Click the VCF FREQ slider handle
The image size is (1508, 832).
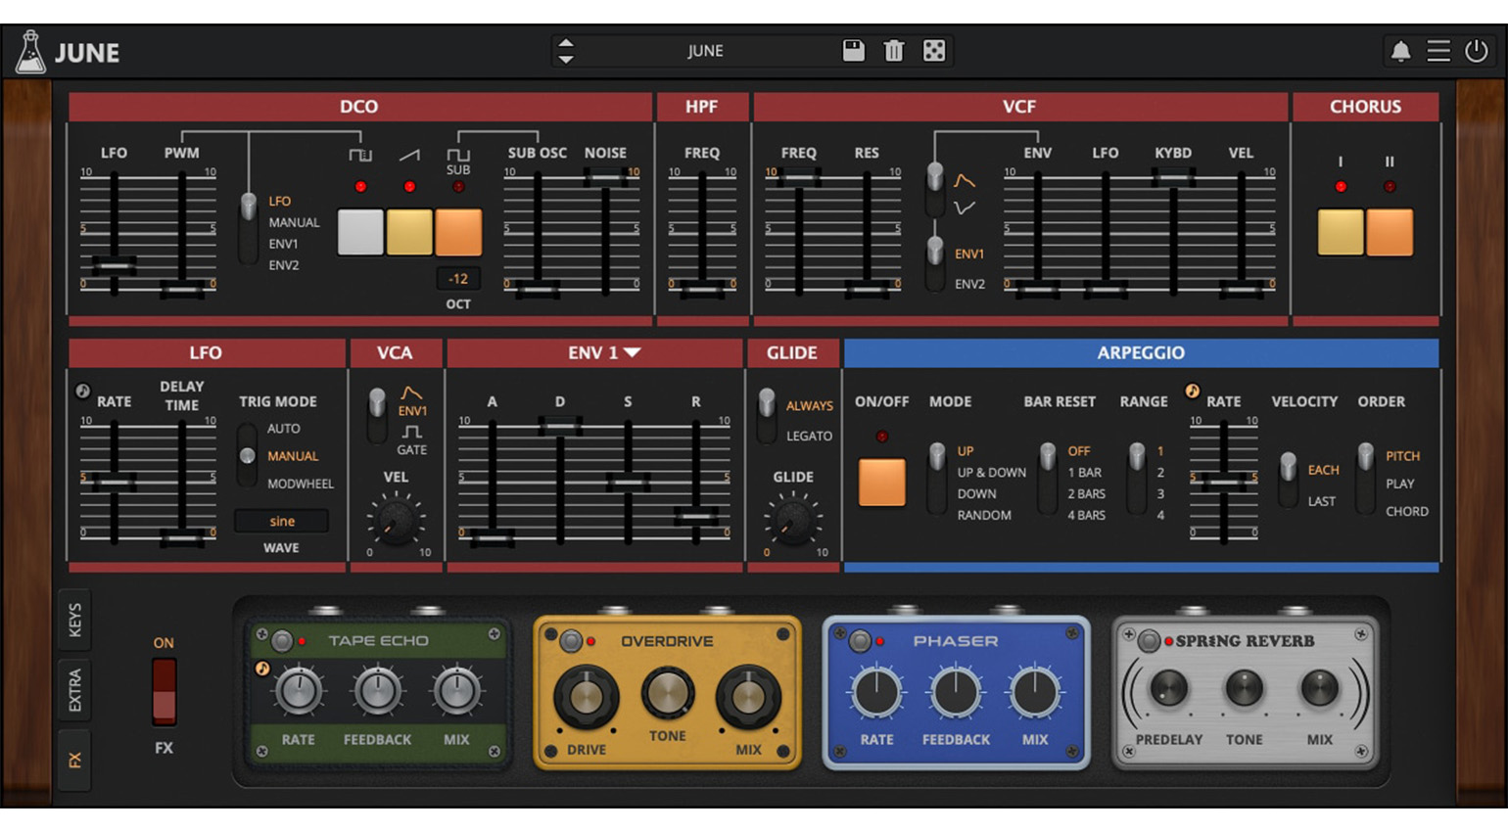800,178
